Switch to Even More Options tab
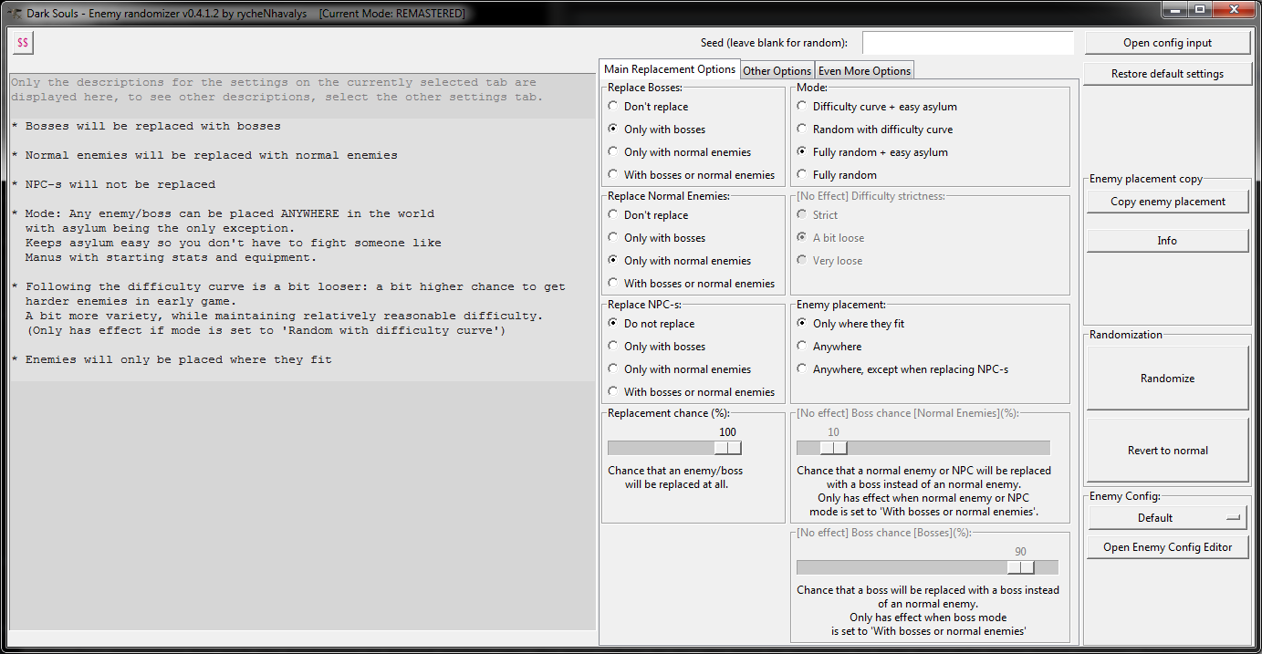 (x=863, y=71)
